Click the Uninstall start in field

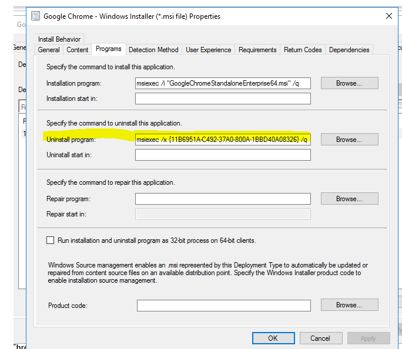tap(223, 155)
